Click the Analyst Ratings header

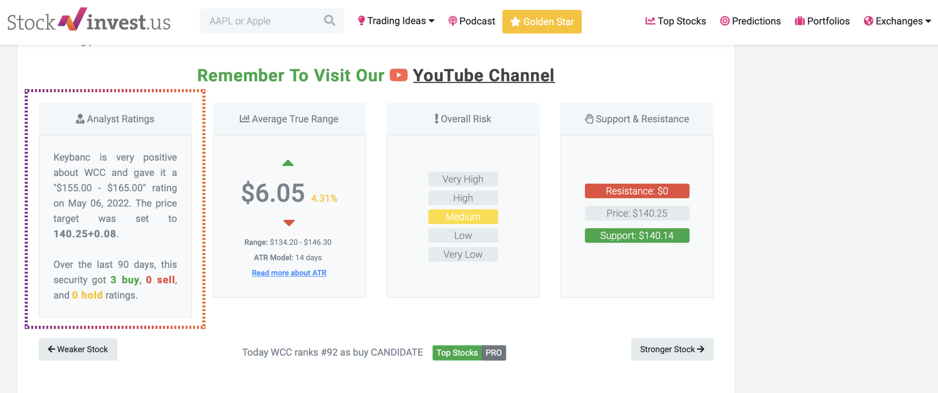pyautogui.click(x=115, y=119)
